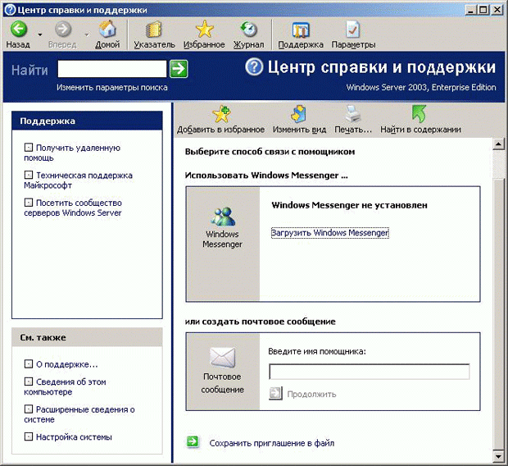Click the arrow bullet beside Расширенные сведения

click(x=29, y=409)
